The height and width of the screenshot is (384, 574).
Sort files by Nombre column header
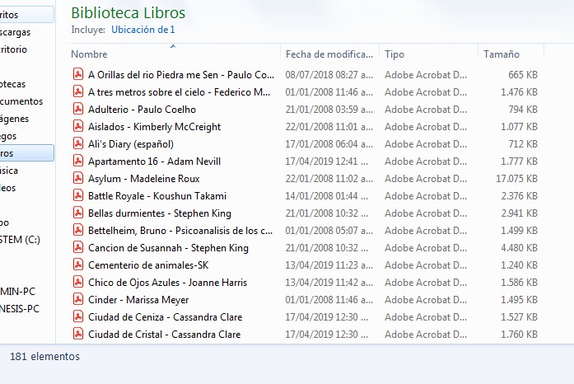(x=89, y=54)
